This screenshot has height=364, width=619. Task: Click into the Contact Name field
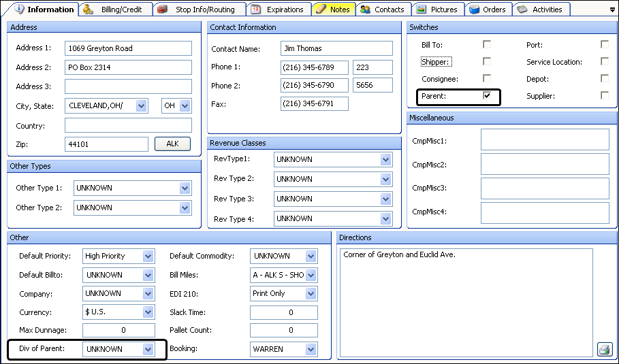point(336,49)
